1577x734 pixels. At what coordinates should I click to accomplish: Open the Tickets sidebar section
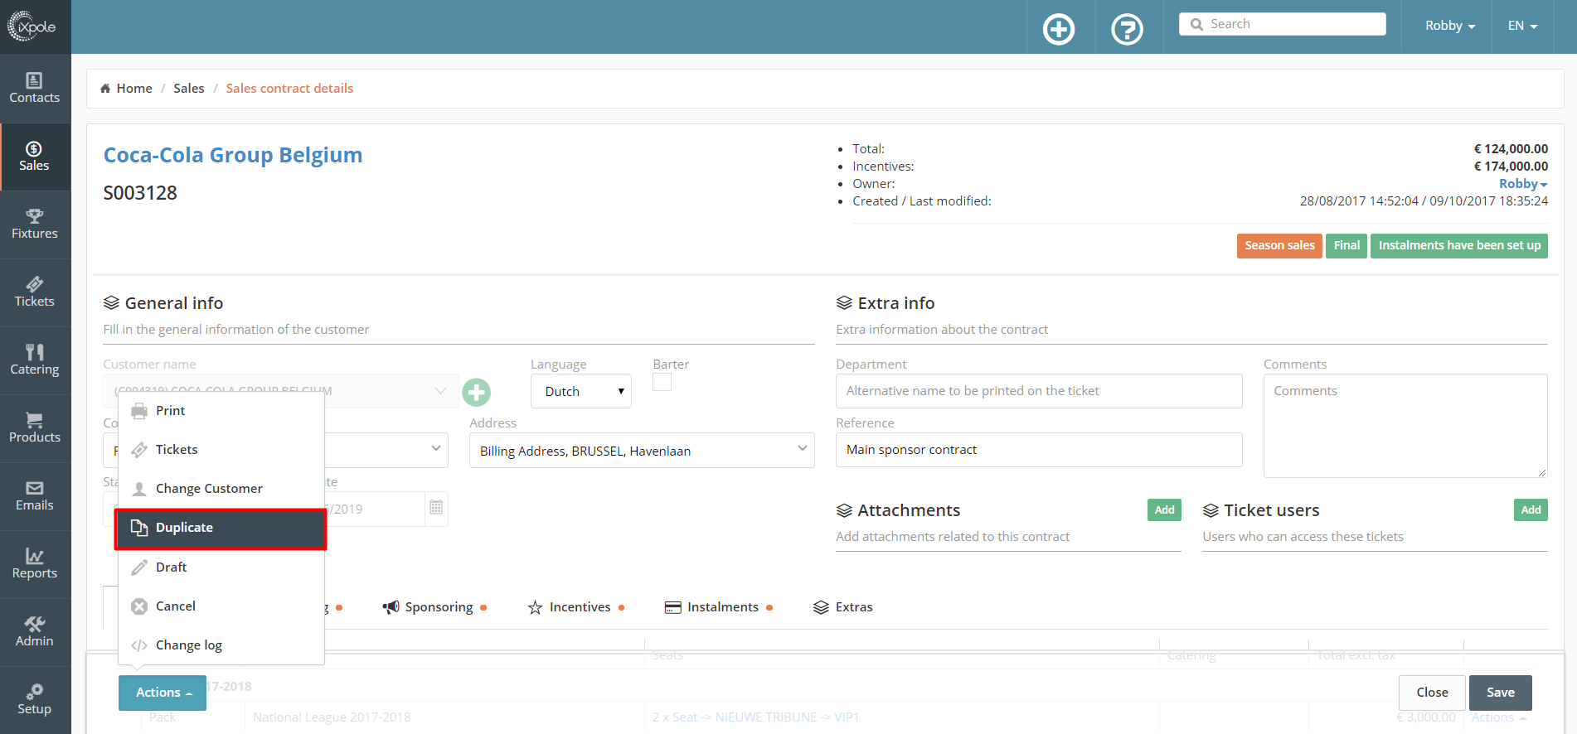coord(35,292)
